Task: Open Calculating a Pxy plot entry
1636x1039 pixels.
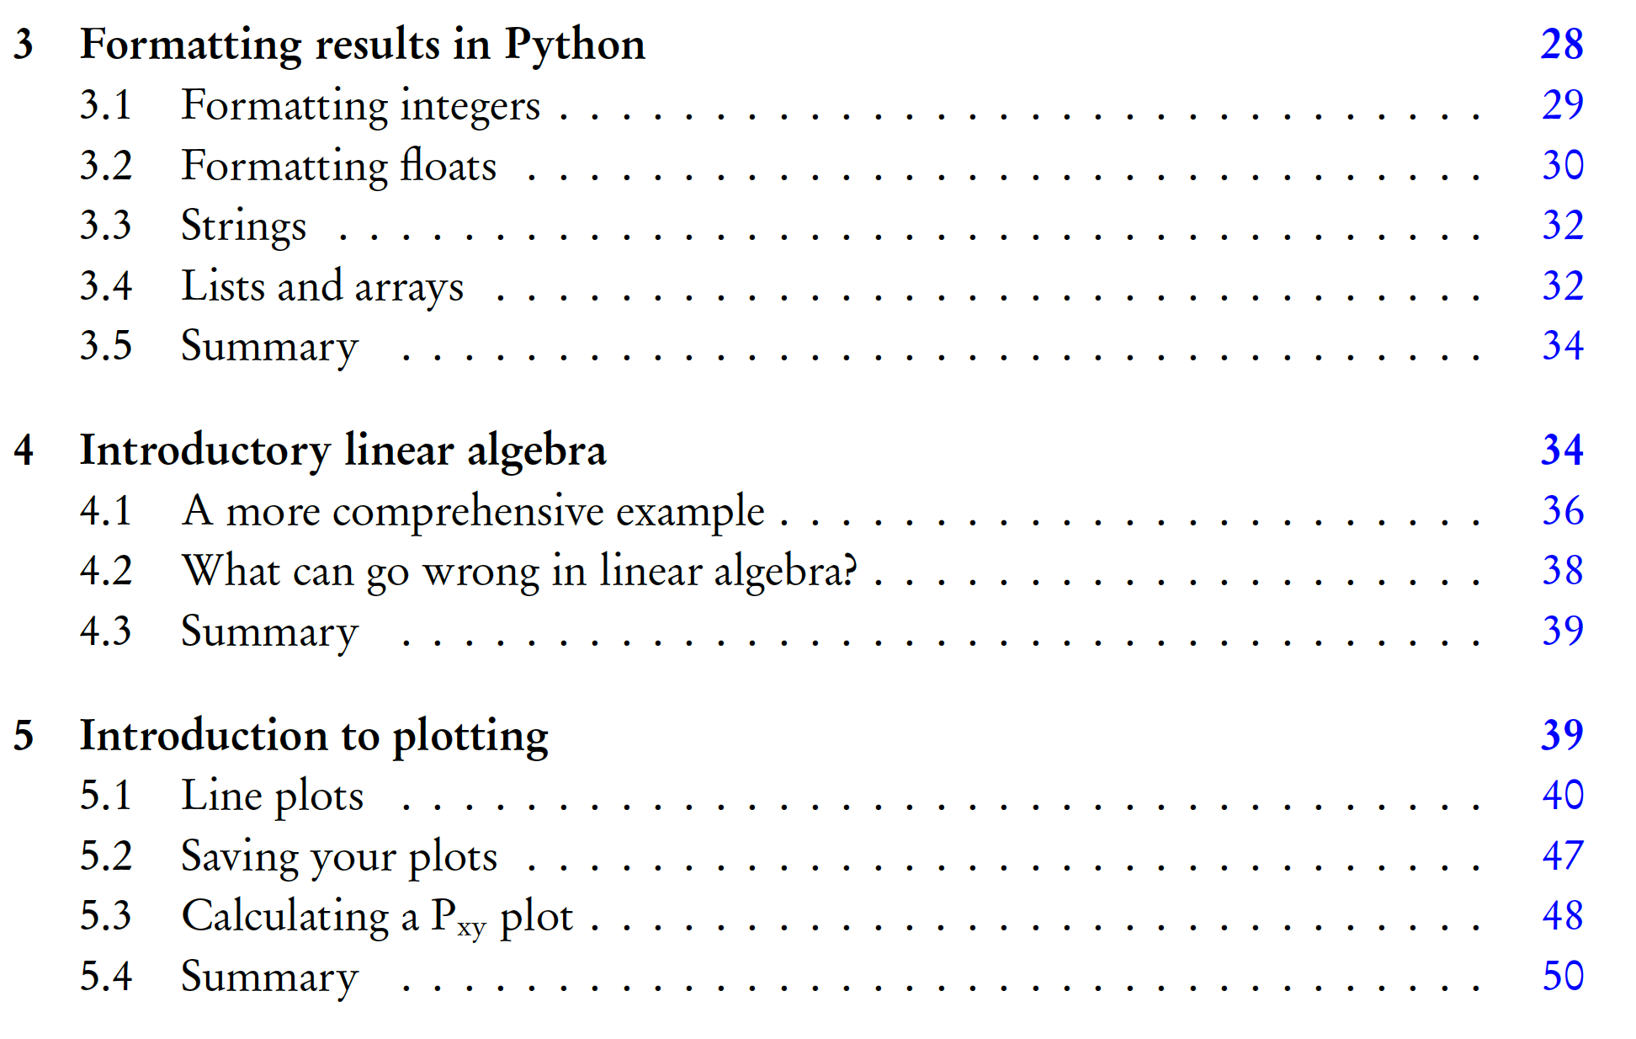Action: (x=376, y=916)
